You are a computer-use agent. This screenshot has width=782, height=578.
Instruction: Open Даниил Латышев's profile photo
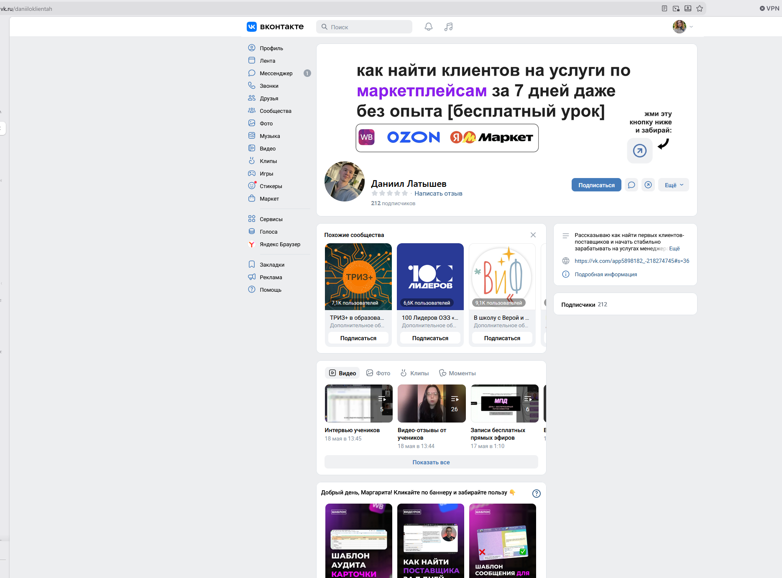pos(345,181)
